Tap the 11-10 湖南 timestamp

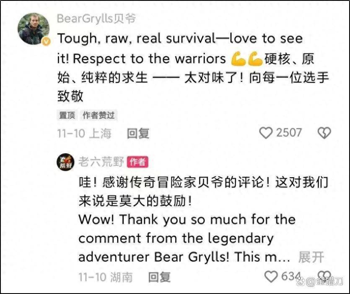tap(106, 277)
